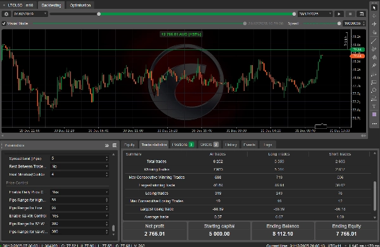Open the Trade statistics tab
Screen dimensions: 380x247
point(154,145)
